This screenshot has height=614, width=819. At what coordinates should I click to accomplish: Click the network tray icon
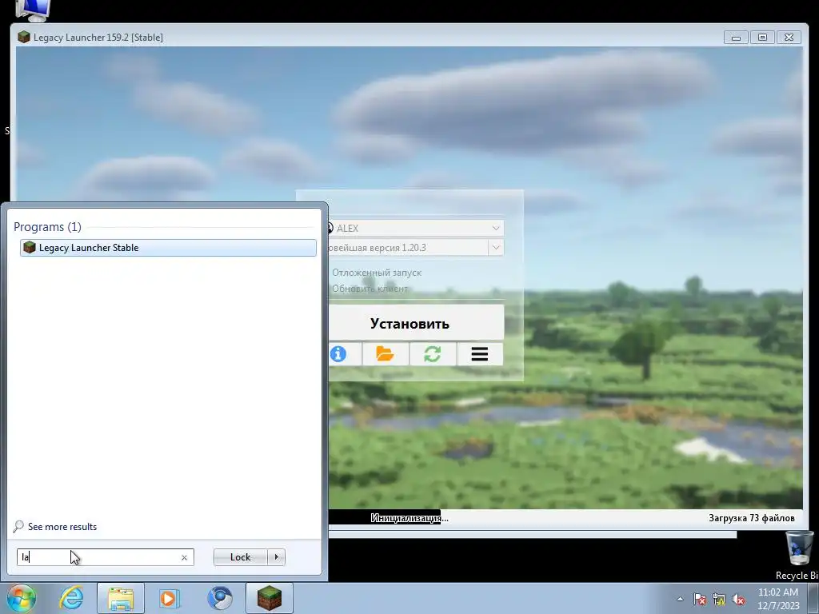tap(719, 599)
